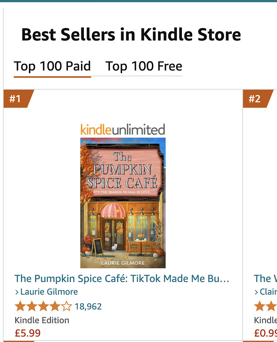Click the second book's star rating

pos(265,307)
